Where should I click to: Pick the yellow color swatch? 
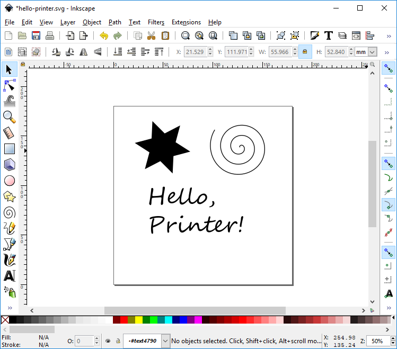tap(139, 320)
